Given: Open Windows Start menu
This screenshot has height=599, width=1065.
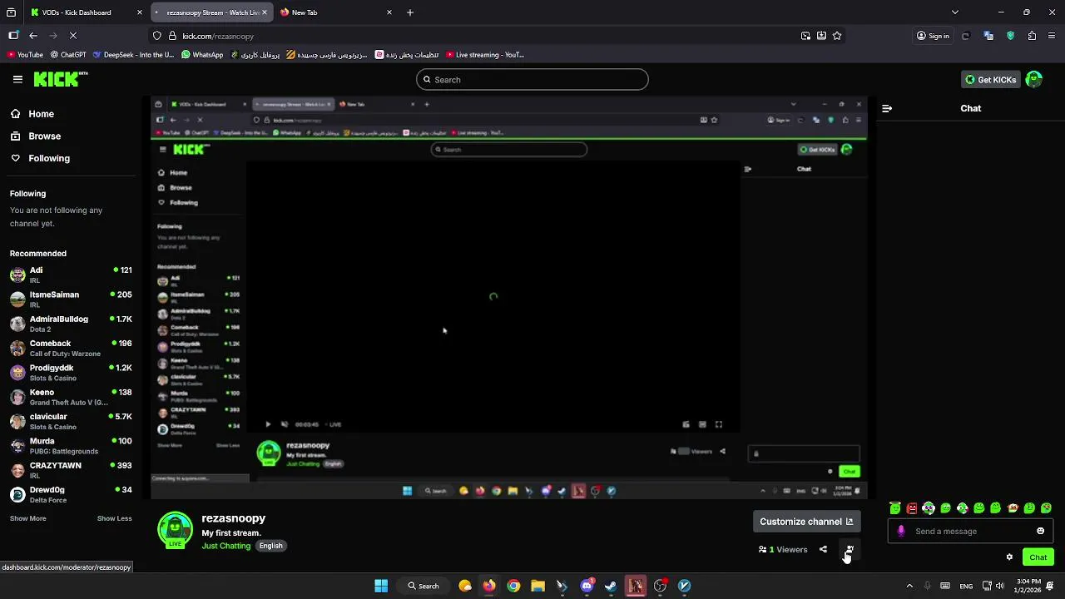Looking at the screenshot, I should (381, 586).
